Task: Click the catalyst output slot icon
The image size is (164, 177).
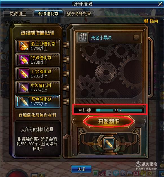Action: click(x=109, y=143)
